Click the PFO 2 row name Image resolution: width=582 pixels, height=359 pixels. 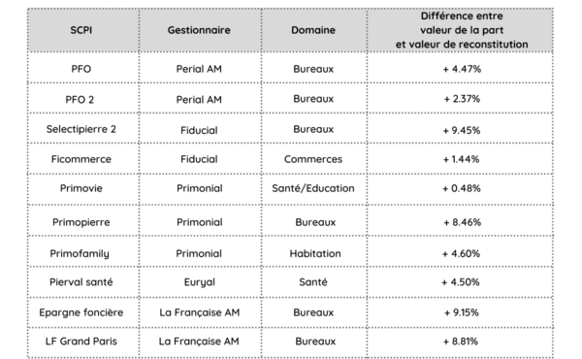(x=80, y=100)
